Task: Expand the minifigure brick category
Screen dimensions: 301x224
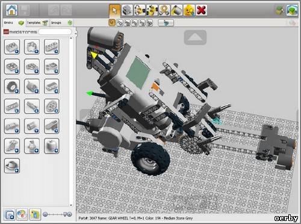Action: (32, 146)
